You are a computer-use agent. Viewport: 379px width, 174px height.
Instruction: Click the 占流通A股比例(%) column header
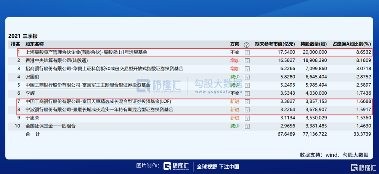point(352,44)
